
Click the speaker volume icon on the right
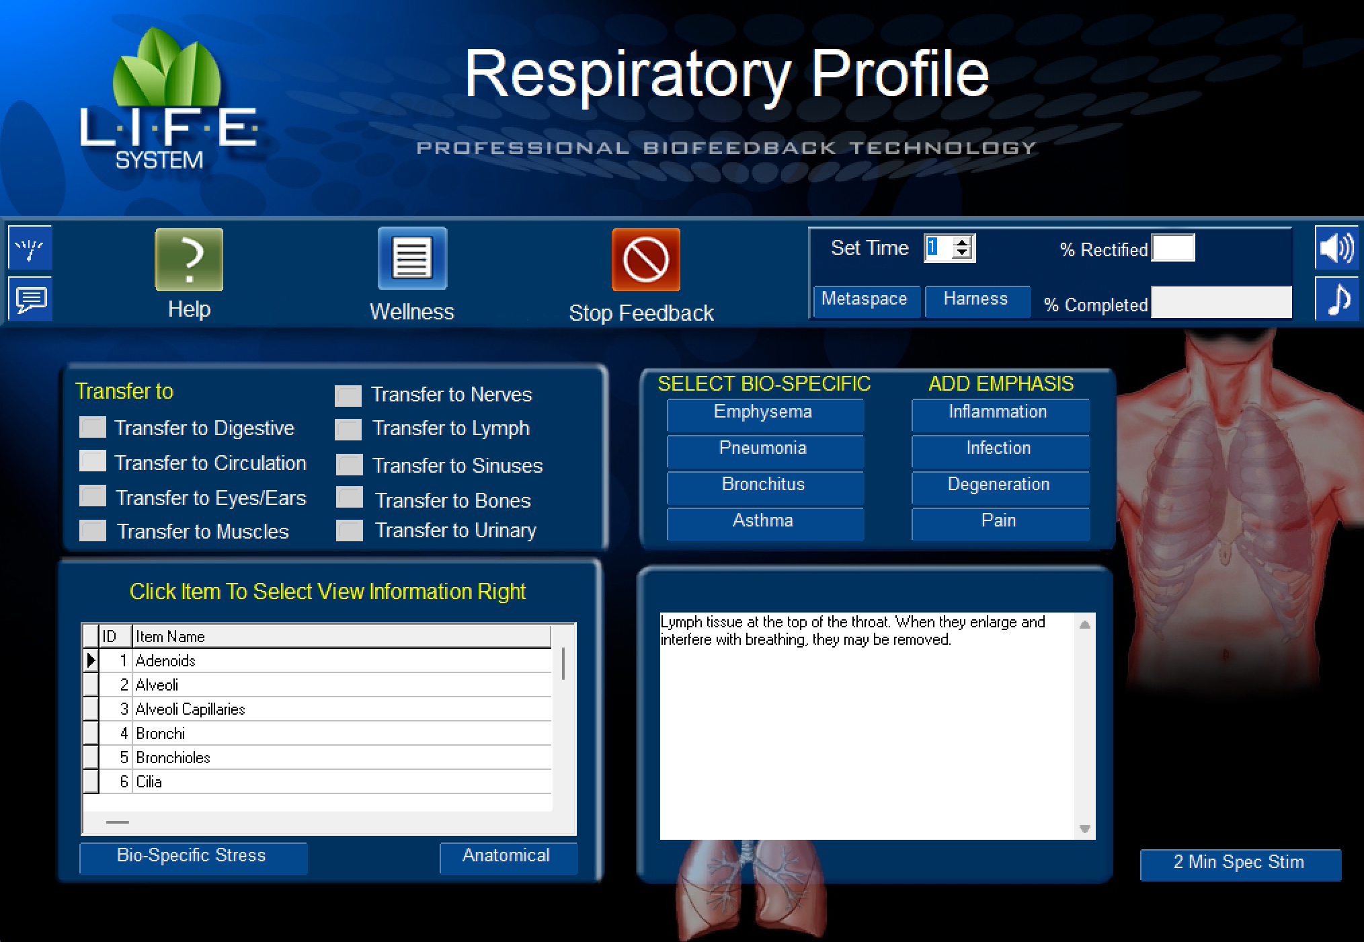[1336, 248]
